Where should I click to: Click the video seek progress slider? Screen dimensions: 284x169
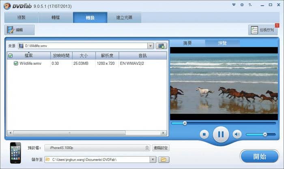[x=224, y=123]
